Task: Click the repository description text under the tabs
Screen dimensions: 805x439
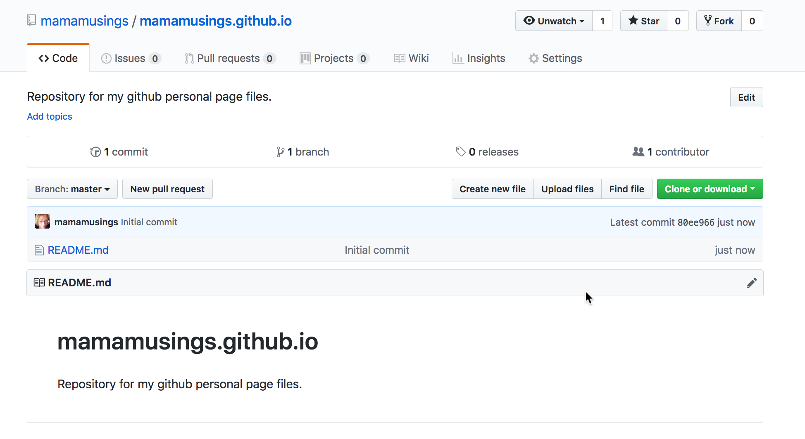Action: (x=149, y=97)
